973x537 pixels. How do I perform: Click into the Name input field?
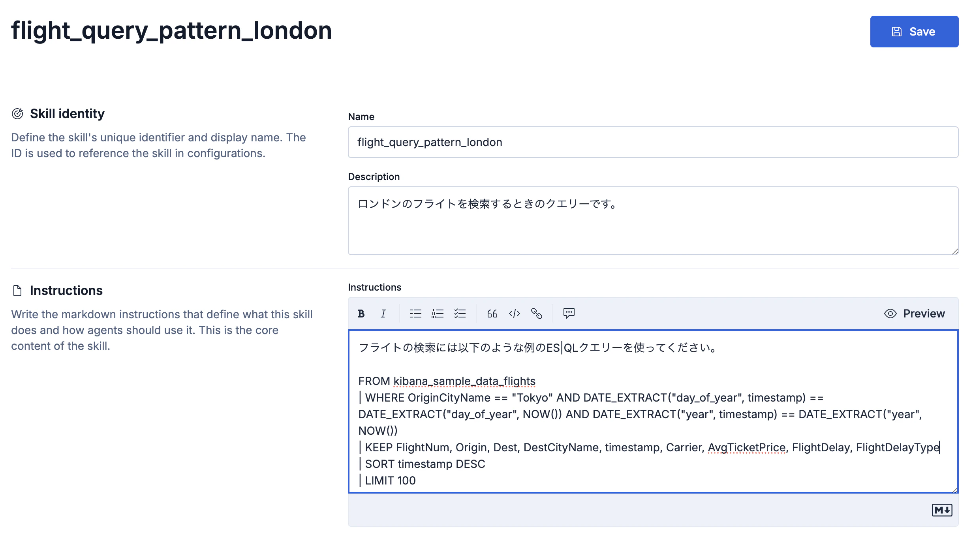click(653, 142)
